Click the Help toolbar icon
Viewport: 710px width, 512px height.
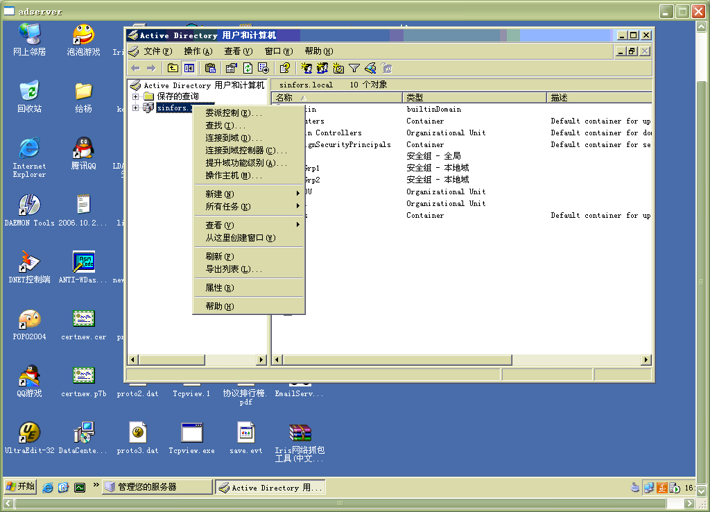(x=284, y=68)
